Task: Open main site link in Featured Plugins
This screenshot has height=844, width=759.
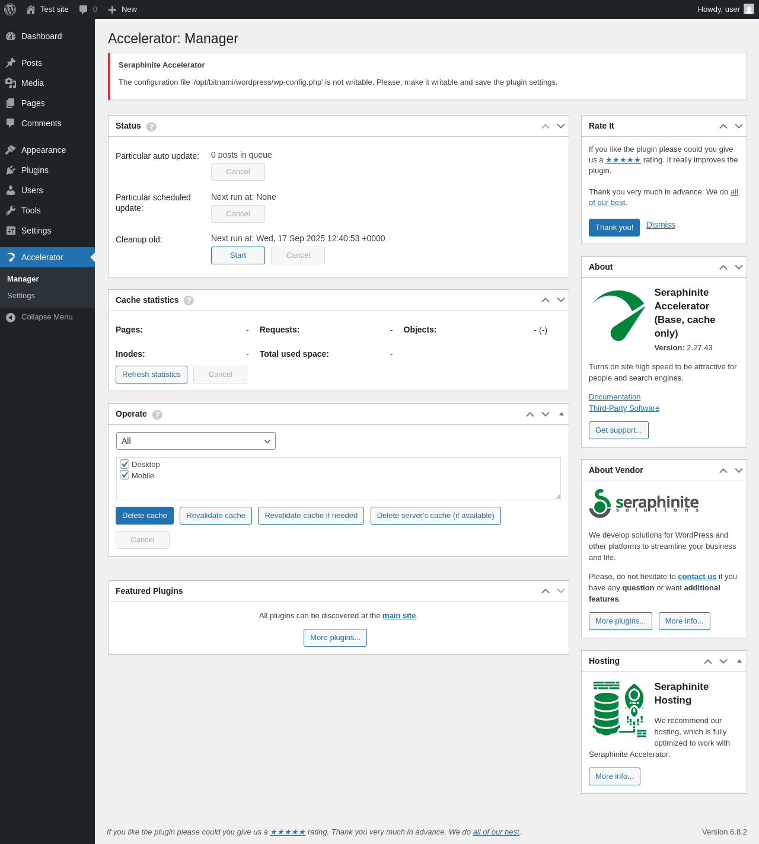Action: click(x=399, y=616)
